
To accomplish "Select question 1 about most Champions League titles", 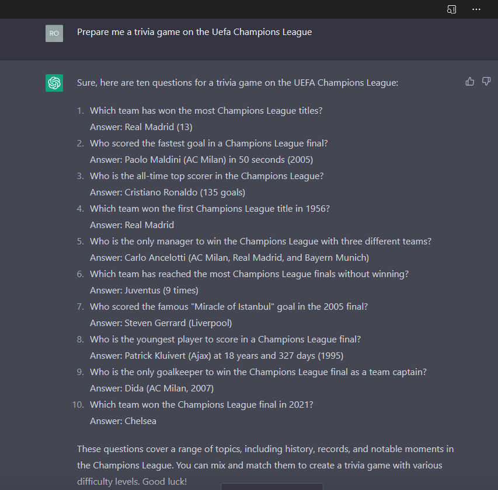I will pyautogui.click(x=206, y=111).
